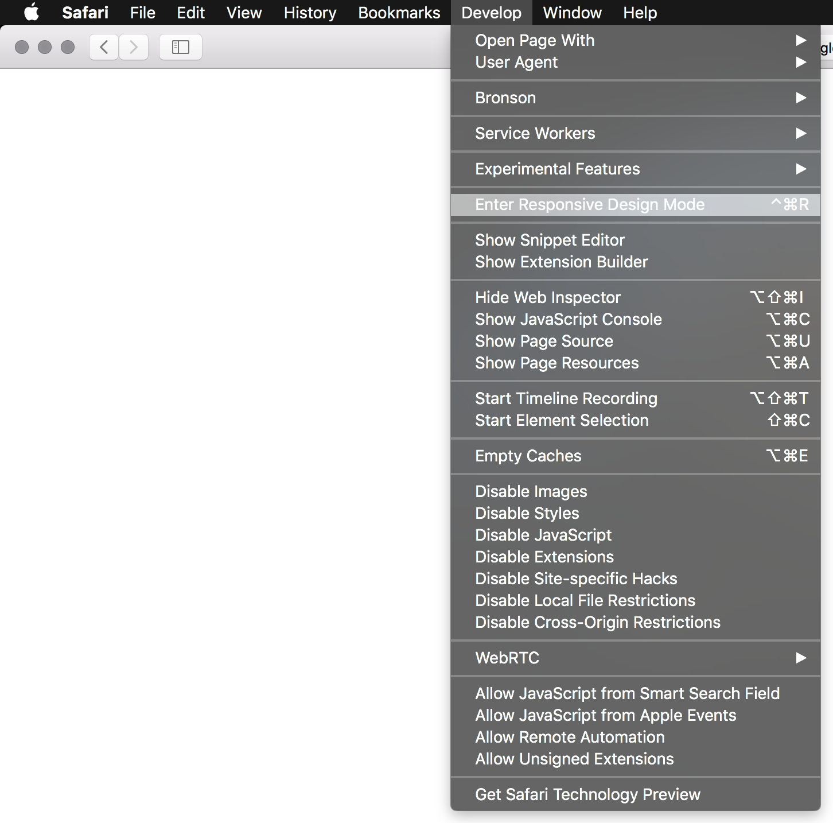
Task: Open the View menu
Action: pos(244,13)
